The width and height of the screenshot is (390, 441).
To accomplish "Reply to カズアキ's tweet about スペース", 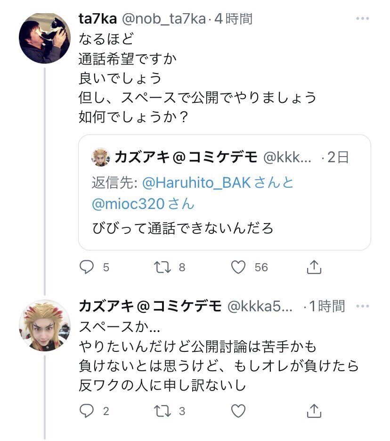I will tap(87, 411).
